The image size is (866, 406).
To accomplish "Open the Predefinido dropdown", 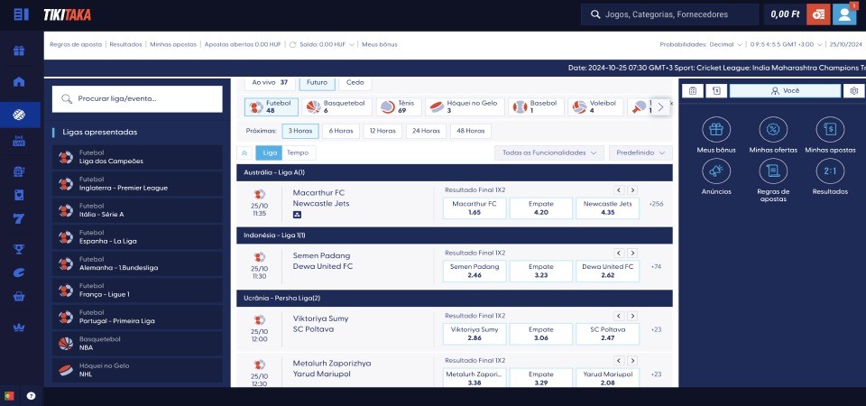I will tap(640, 153).
